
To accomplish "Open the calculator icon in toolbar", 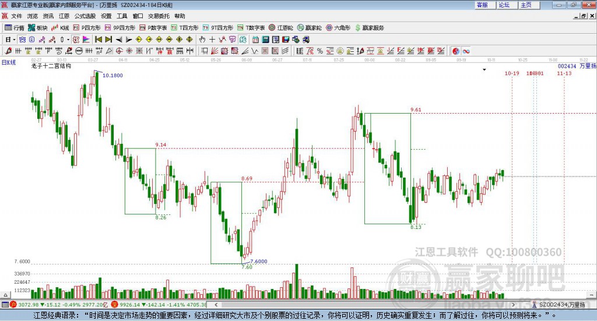I will 265,40.
